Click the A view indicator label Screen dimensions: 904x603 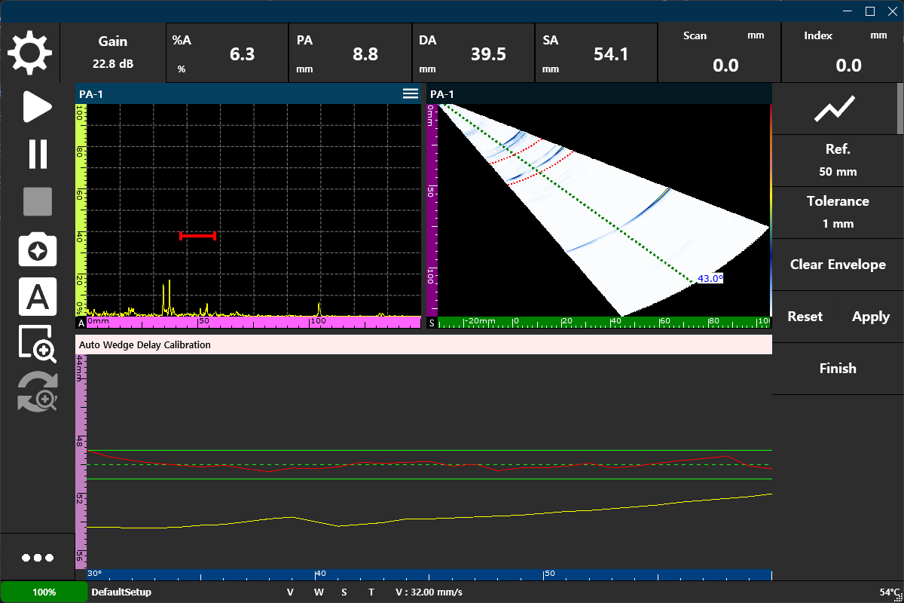pyautogui.click(x=81, y=322)
